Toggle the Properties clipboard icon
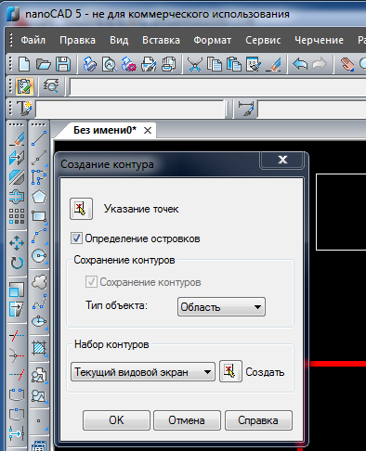This screenshot has width=366, height=451. (x=24, y=86)
